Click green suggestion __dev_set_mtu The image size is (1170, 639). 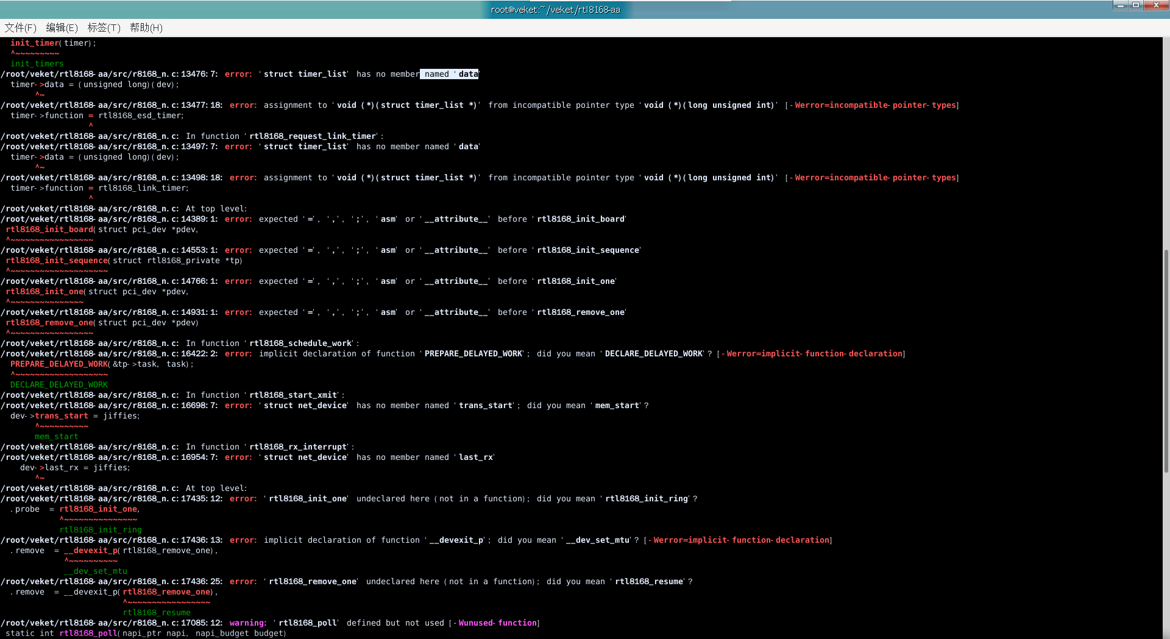[x=96, y=571]
